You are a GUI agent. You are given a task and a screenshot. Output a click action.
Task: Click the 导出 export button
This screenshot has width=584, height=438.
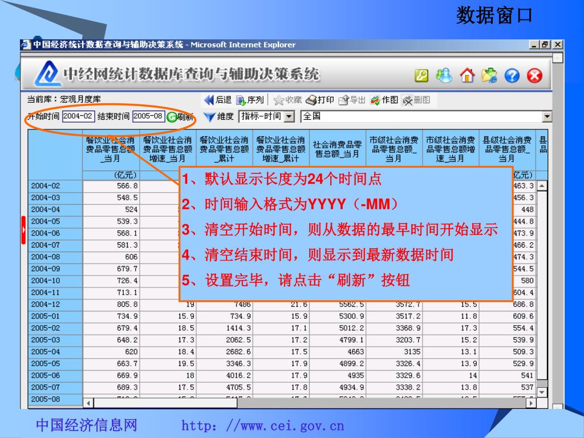point(352,100)
